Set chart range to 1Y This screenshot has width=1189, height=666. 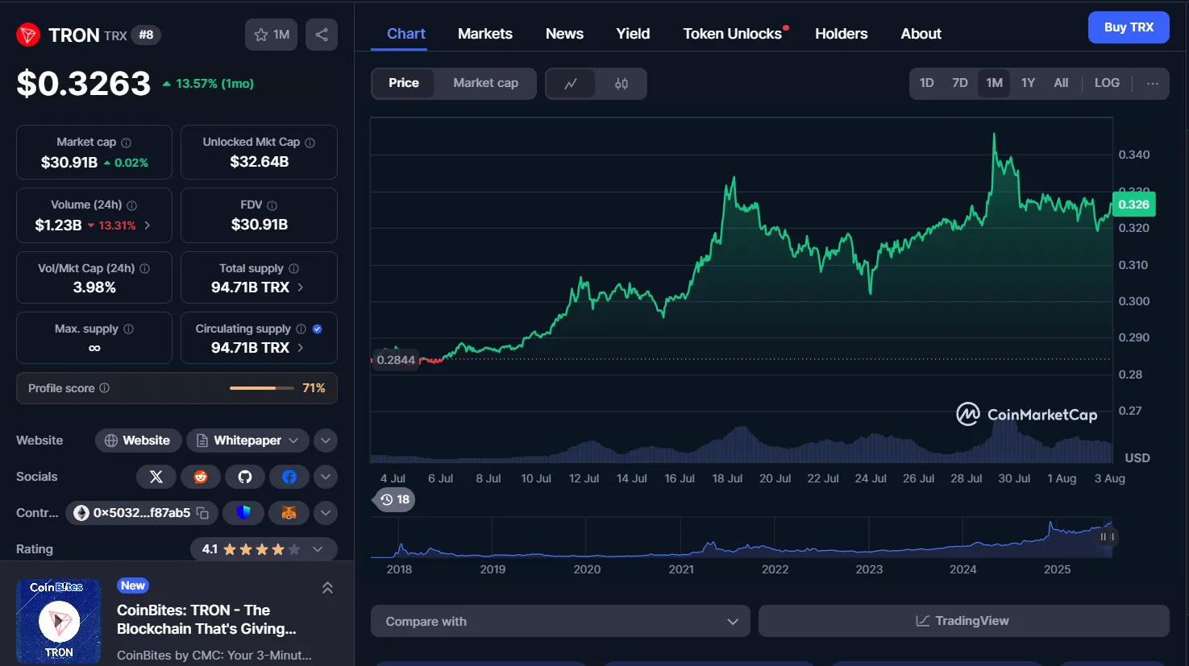(1028, 83)
